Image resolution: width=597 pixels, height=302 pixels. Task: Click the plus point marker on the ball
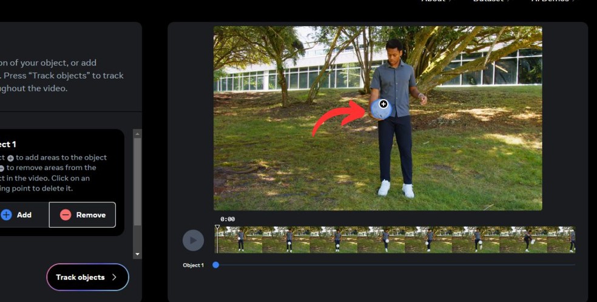(383, 103)
